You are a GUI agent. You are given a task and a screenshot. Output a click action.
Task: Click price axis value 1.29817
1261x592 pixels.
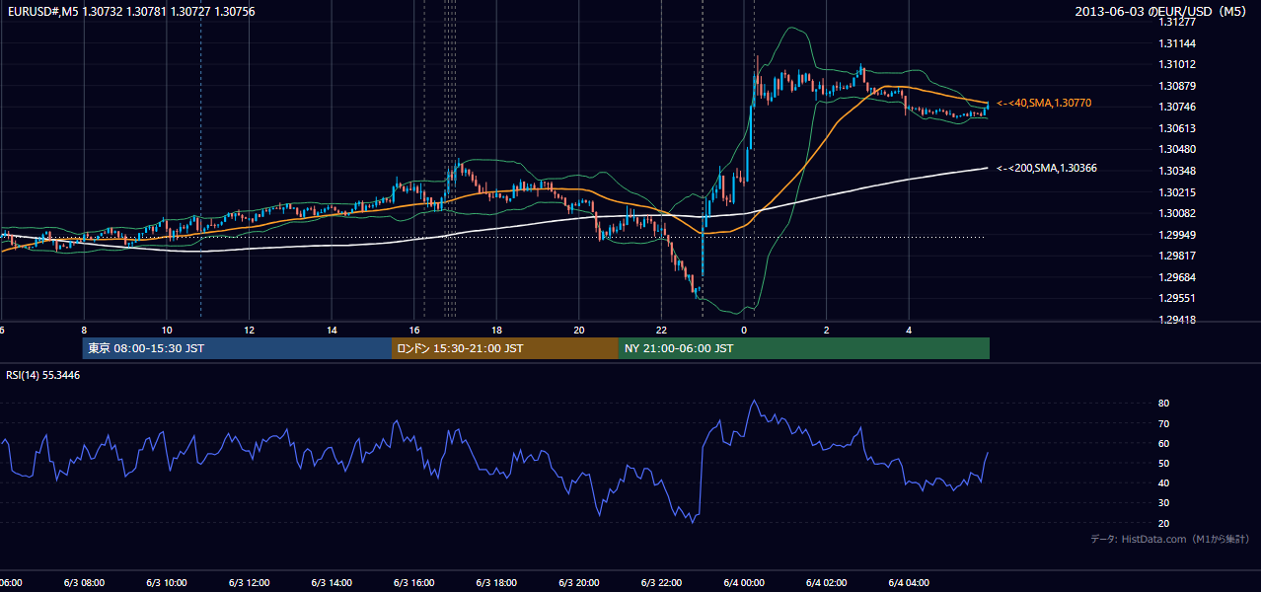tap(1177, 256)
